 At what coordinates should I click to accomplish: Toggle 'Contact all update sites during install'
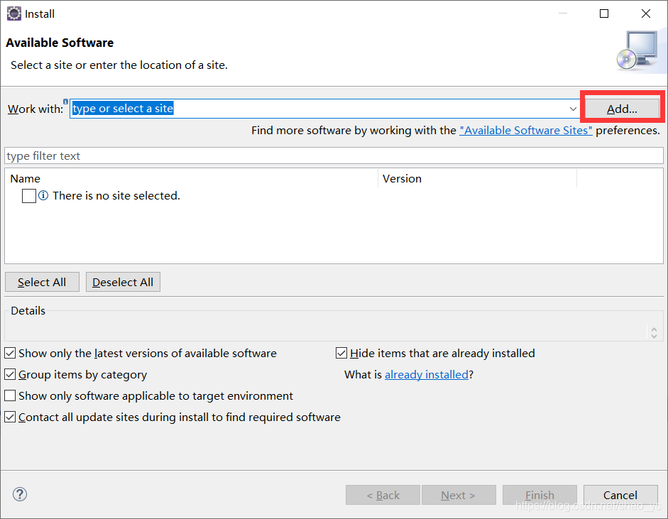click(x=10, y=417)
